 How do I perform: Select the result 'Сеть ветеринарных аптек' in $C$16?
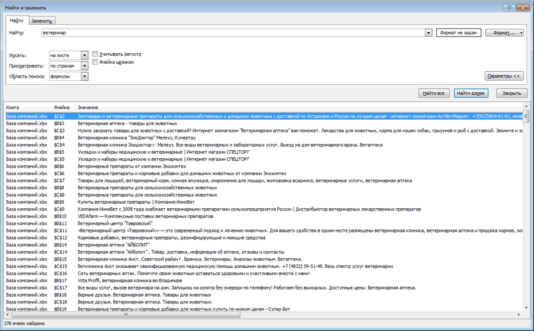point(264,274)
